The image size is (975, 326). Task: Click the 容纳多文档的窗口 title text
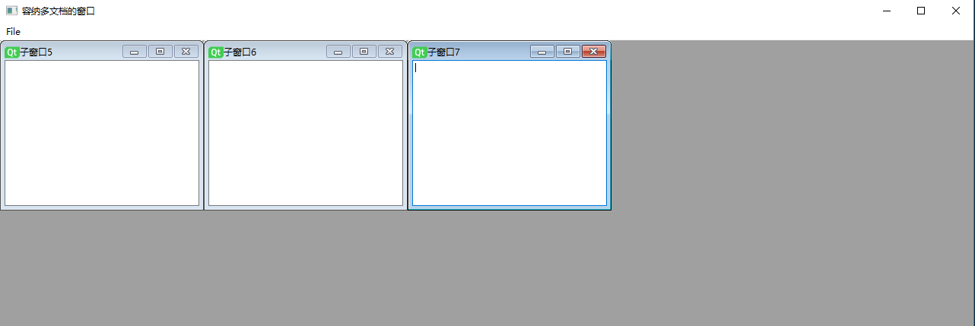(x=59, y=11)
